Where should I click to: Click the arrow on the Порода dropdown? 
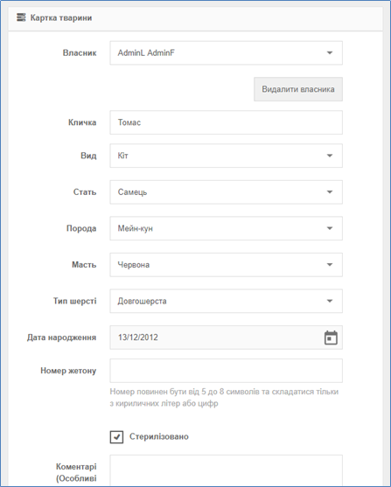[330, 228]
